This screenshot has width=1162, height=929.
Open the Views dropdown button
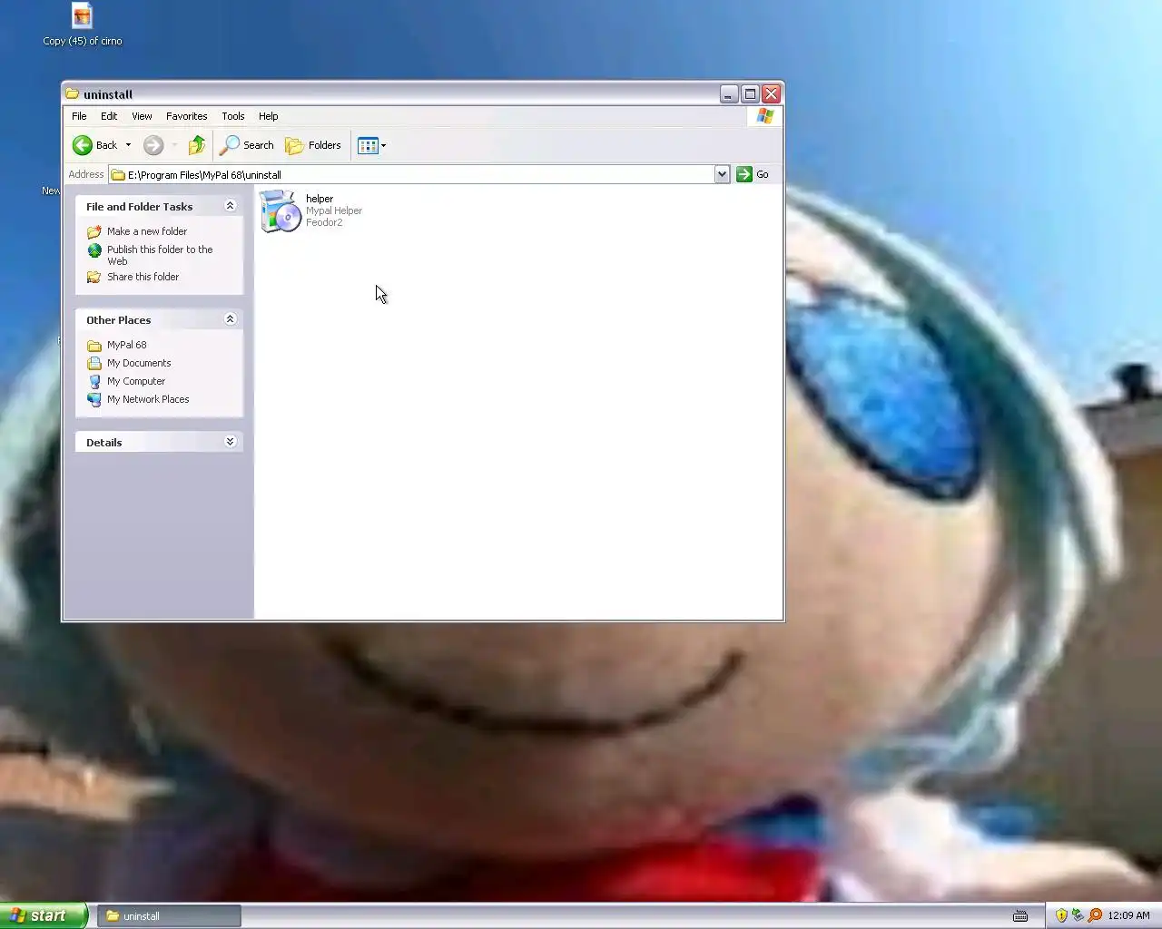coord(372,145)
